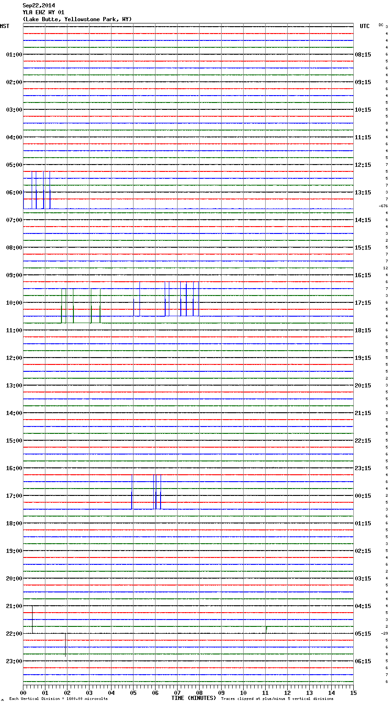
Task: Click the 08:15 UTC time label
Action: [x=363, y=55]
